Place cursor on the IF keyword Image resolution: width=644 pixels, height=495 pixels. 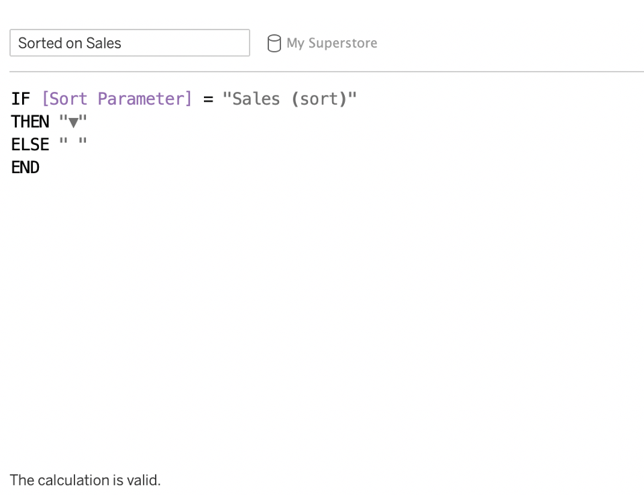[x=21, y=99]
